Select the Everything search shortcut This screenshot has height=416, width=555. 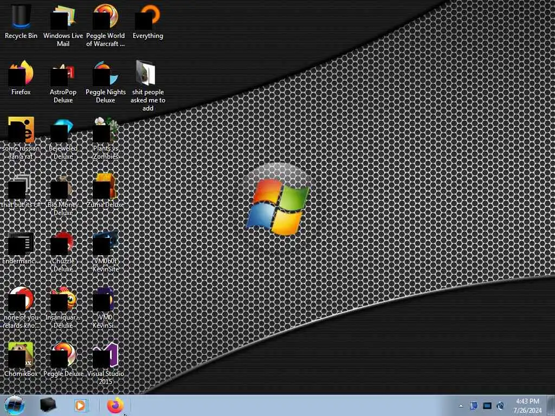click(148, 21)
